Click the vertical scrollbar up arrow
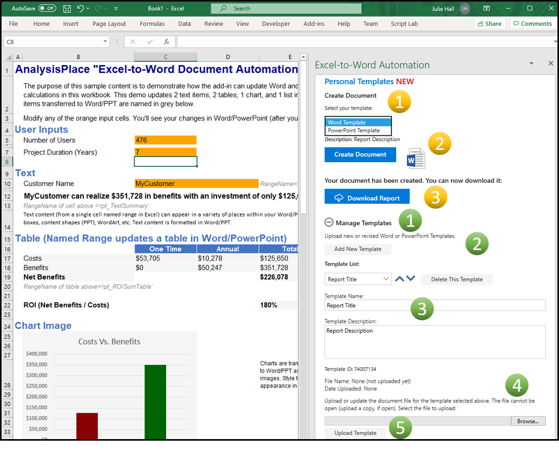Screen dimensions: 559x451 coord(303,57)
